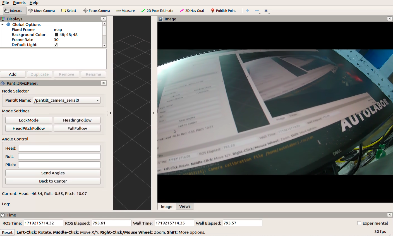
Task: Choose the Focus Camera tool
Action: [x=96, y=11]
